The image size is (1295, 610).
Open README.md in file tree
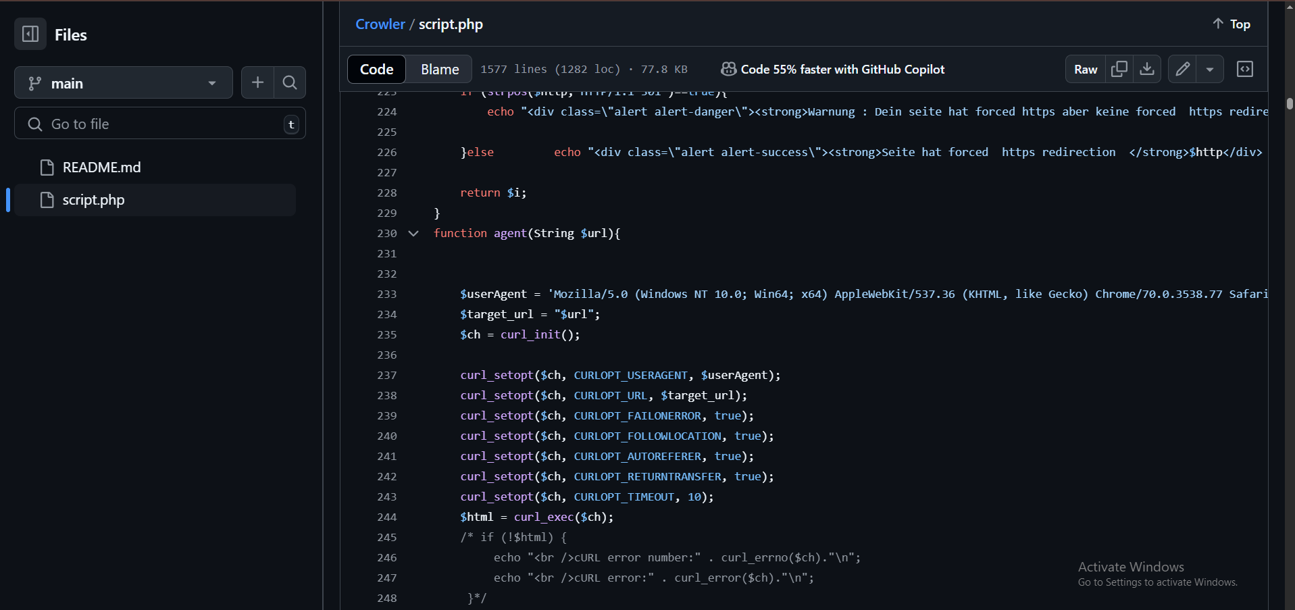point(101,168)
